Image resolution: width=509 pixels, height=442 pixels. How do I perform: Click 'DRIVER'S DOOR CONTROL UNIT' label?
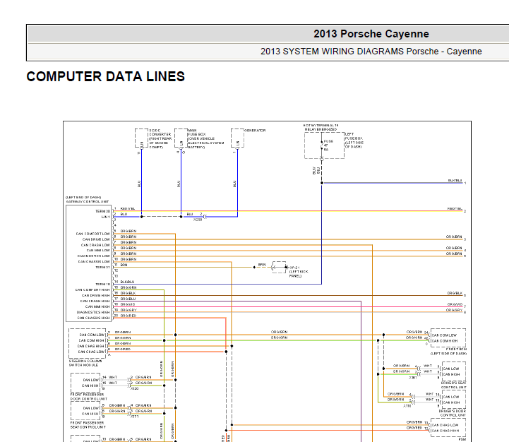tap(453, 413)
